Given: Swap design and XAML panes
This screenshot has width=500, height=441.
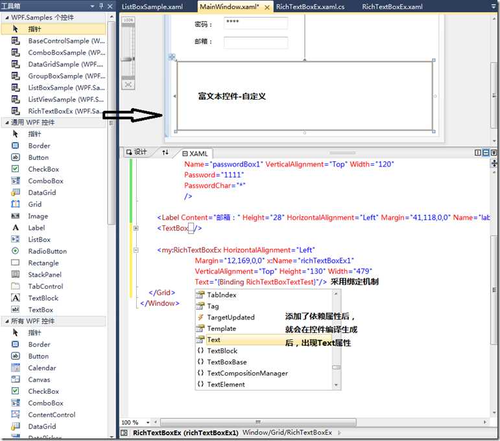Looking at the screenshot, I should [x=165, y=153].
